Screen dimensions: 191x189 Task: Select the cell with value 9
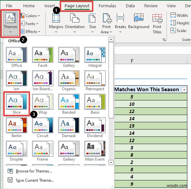[x=151, y=184]
